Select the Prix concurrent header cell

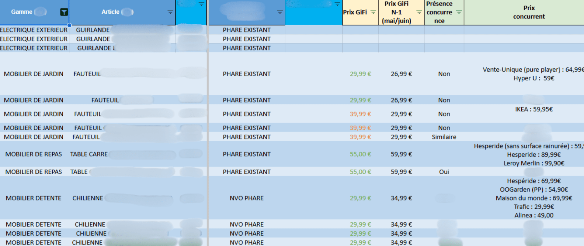click(529, 12)
